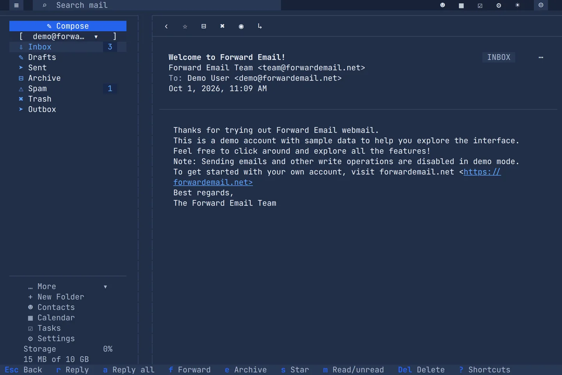The height and width of the screenshot is (375, 562).
Task: Click Forward in the shortcut bar
Action: click(190, 370)
